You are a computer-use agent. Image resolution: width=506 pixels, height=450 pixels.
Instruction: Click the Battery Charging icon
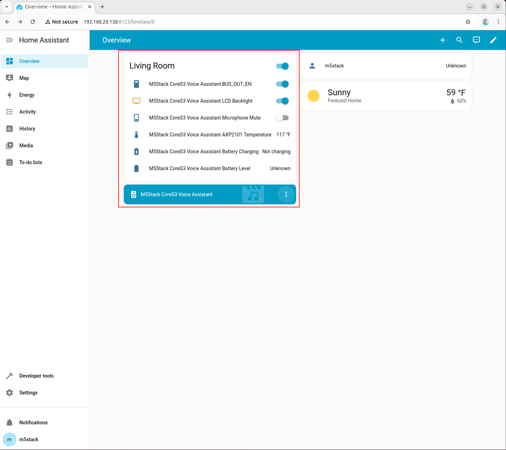pyautogui.click(x=136, y=152)
